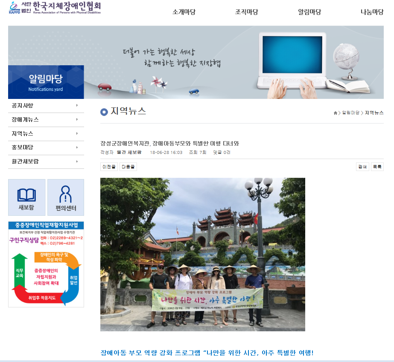The height and width of the screenshot is (362, 394).
Task: Click the 중증장애인직업재활지원사업 banner
Action: click(x=46, y=264)
